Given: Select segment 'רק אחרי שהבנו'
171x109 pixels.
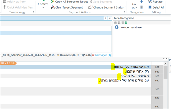Looking at the screenshot, I should (137, 72).
